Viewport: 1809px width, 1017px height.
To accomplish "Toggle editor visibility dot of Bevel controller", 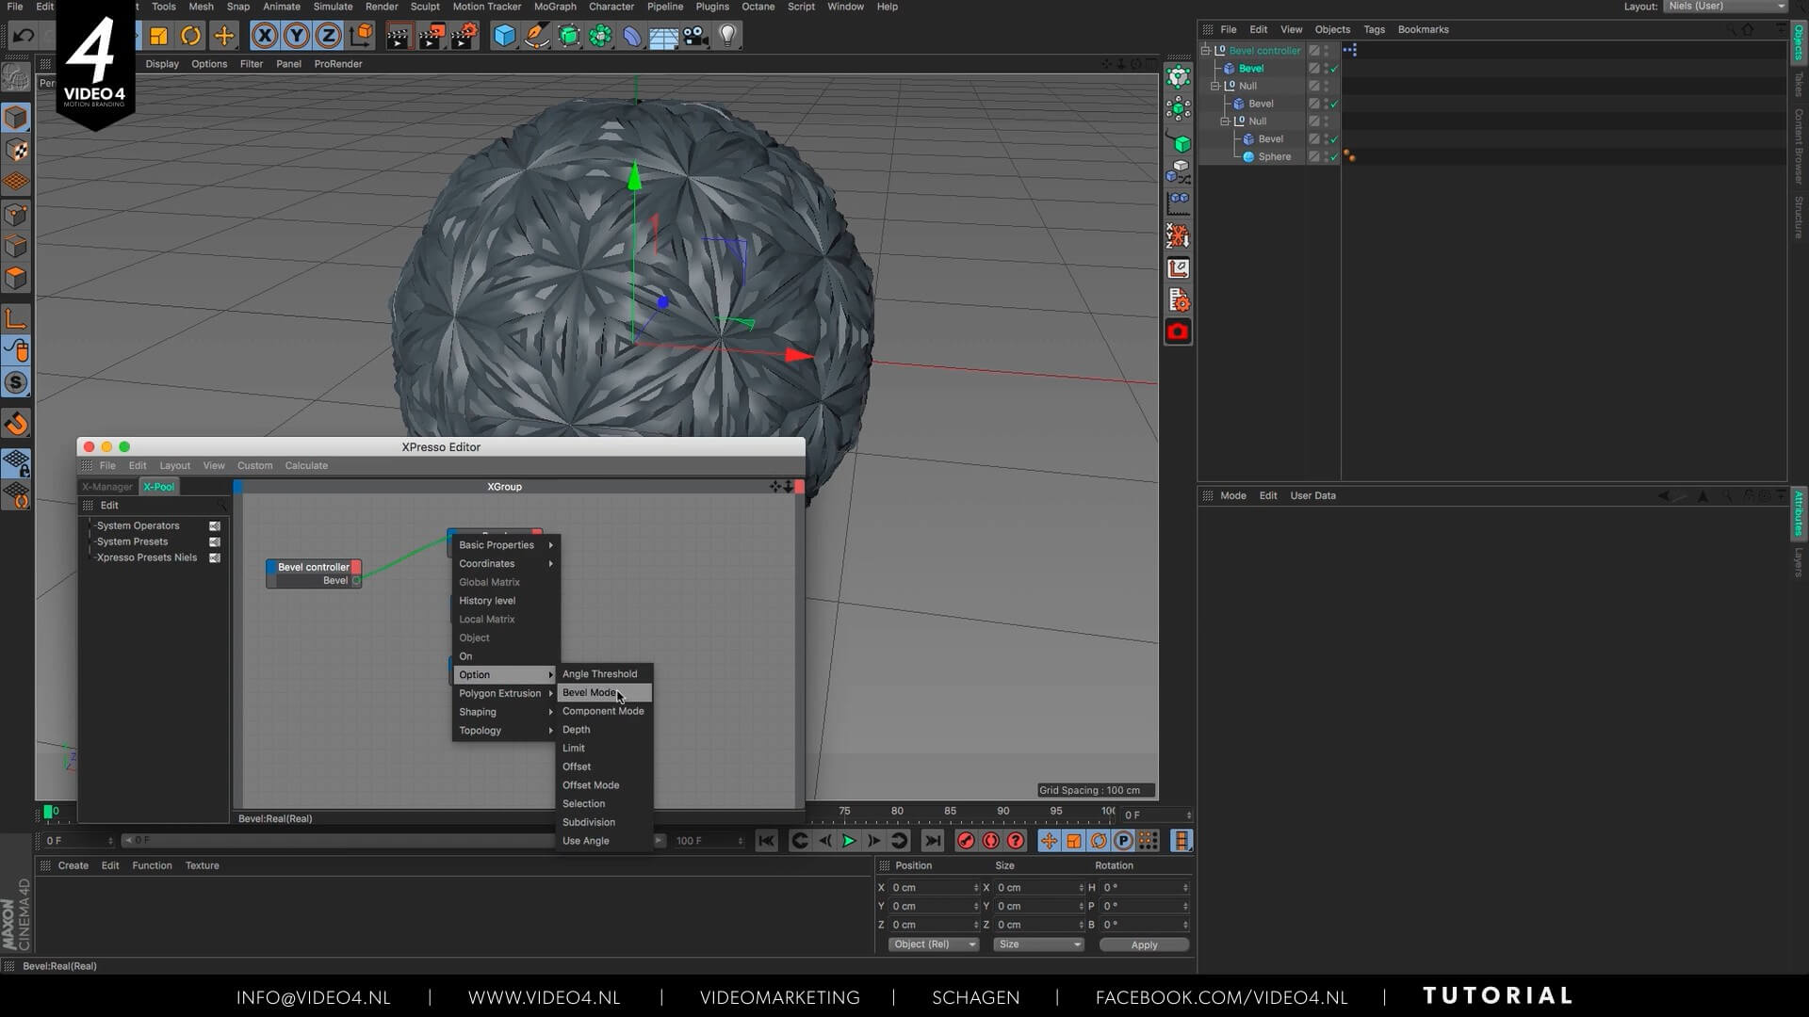I will point(1327,48).
